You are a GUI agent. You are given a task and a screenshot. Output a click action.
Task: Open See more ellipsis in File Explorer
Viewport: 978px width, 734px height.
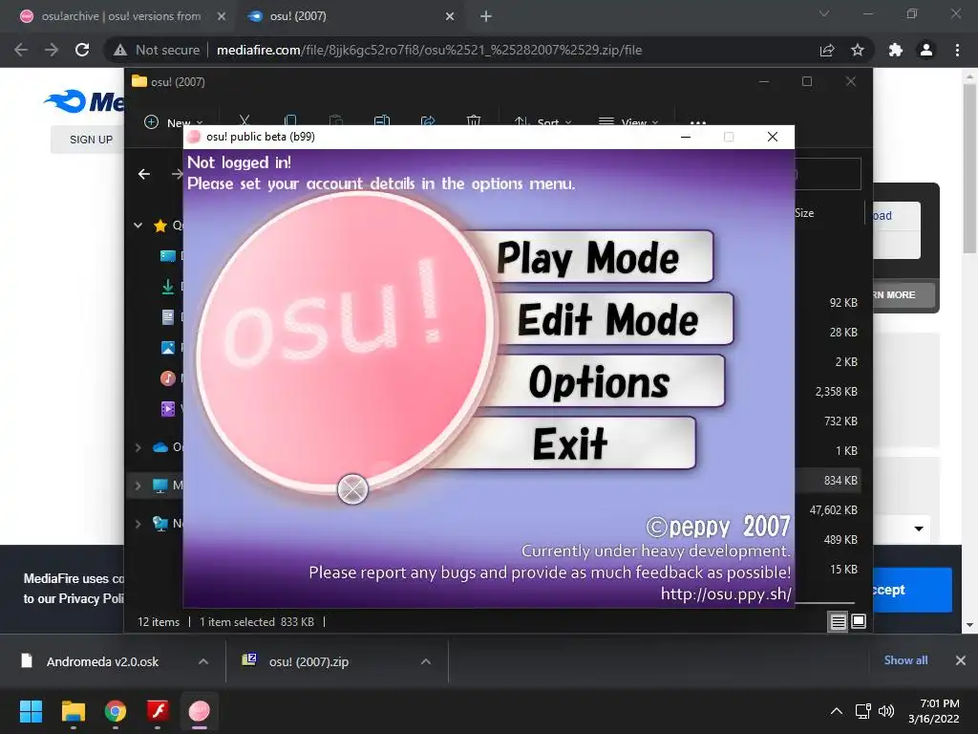698,122
